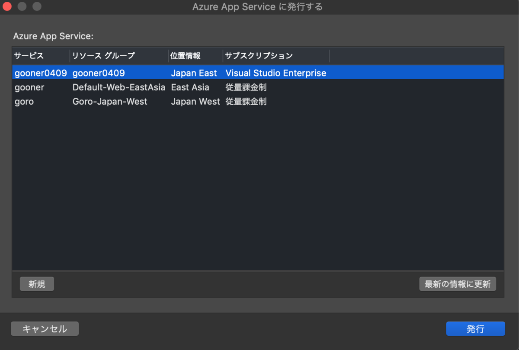
Task: Sort by サービス column header
Action: click(41, 56)
